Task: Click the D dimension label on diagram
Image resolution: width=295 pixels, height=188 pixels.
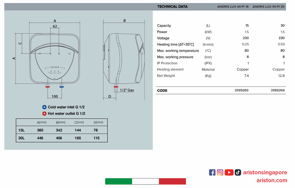Action: (x=110, y=96)
